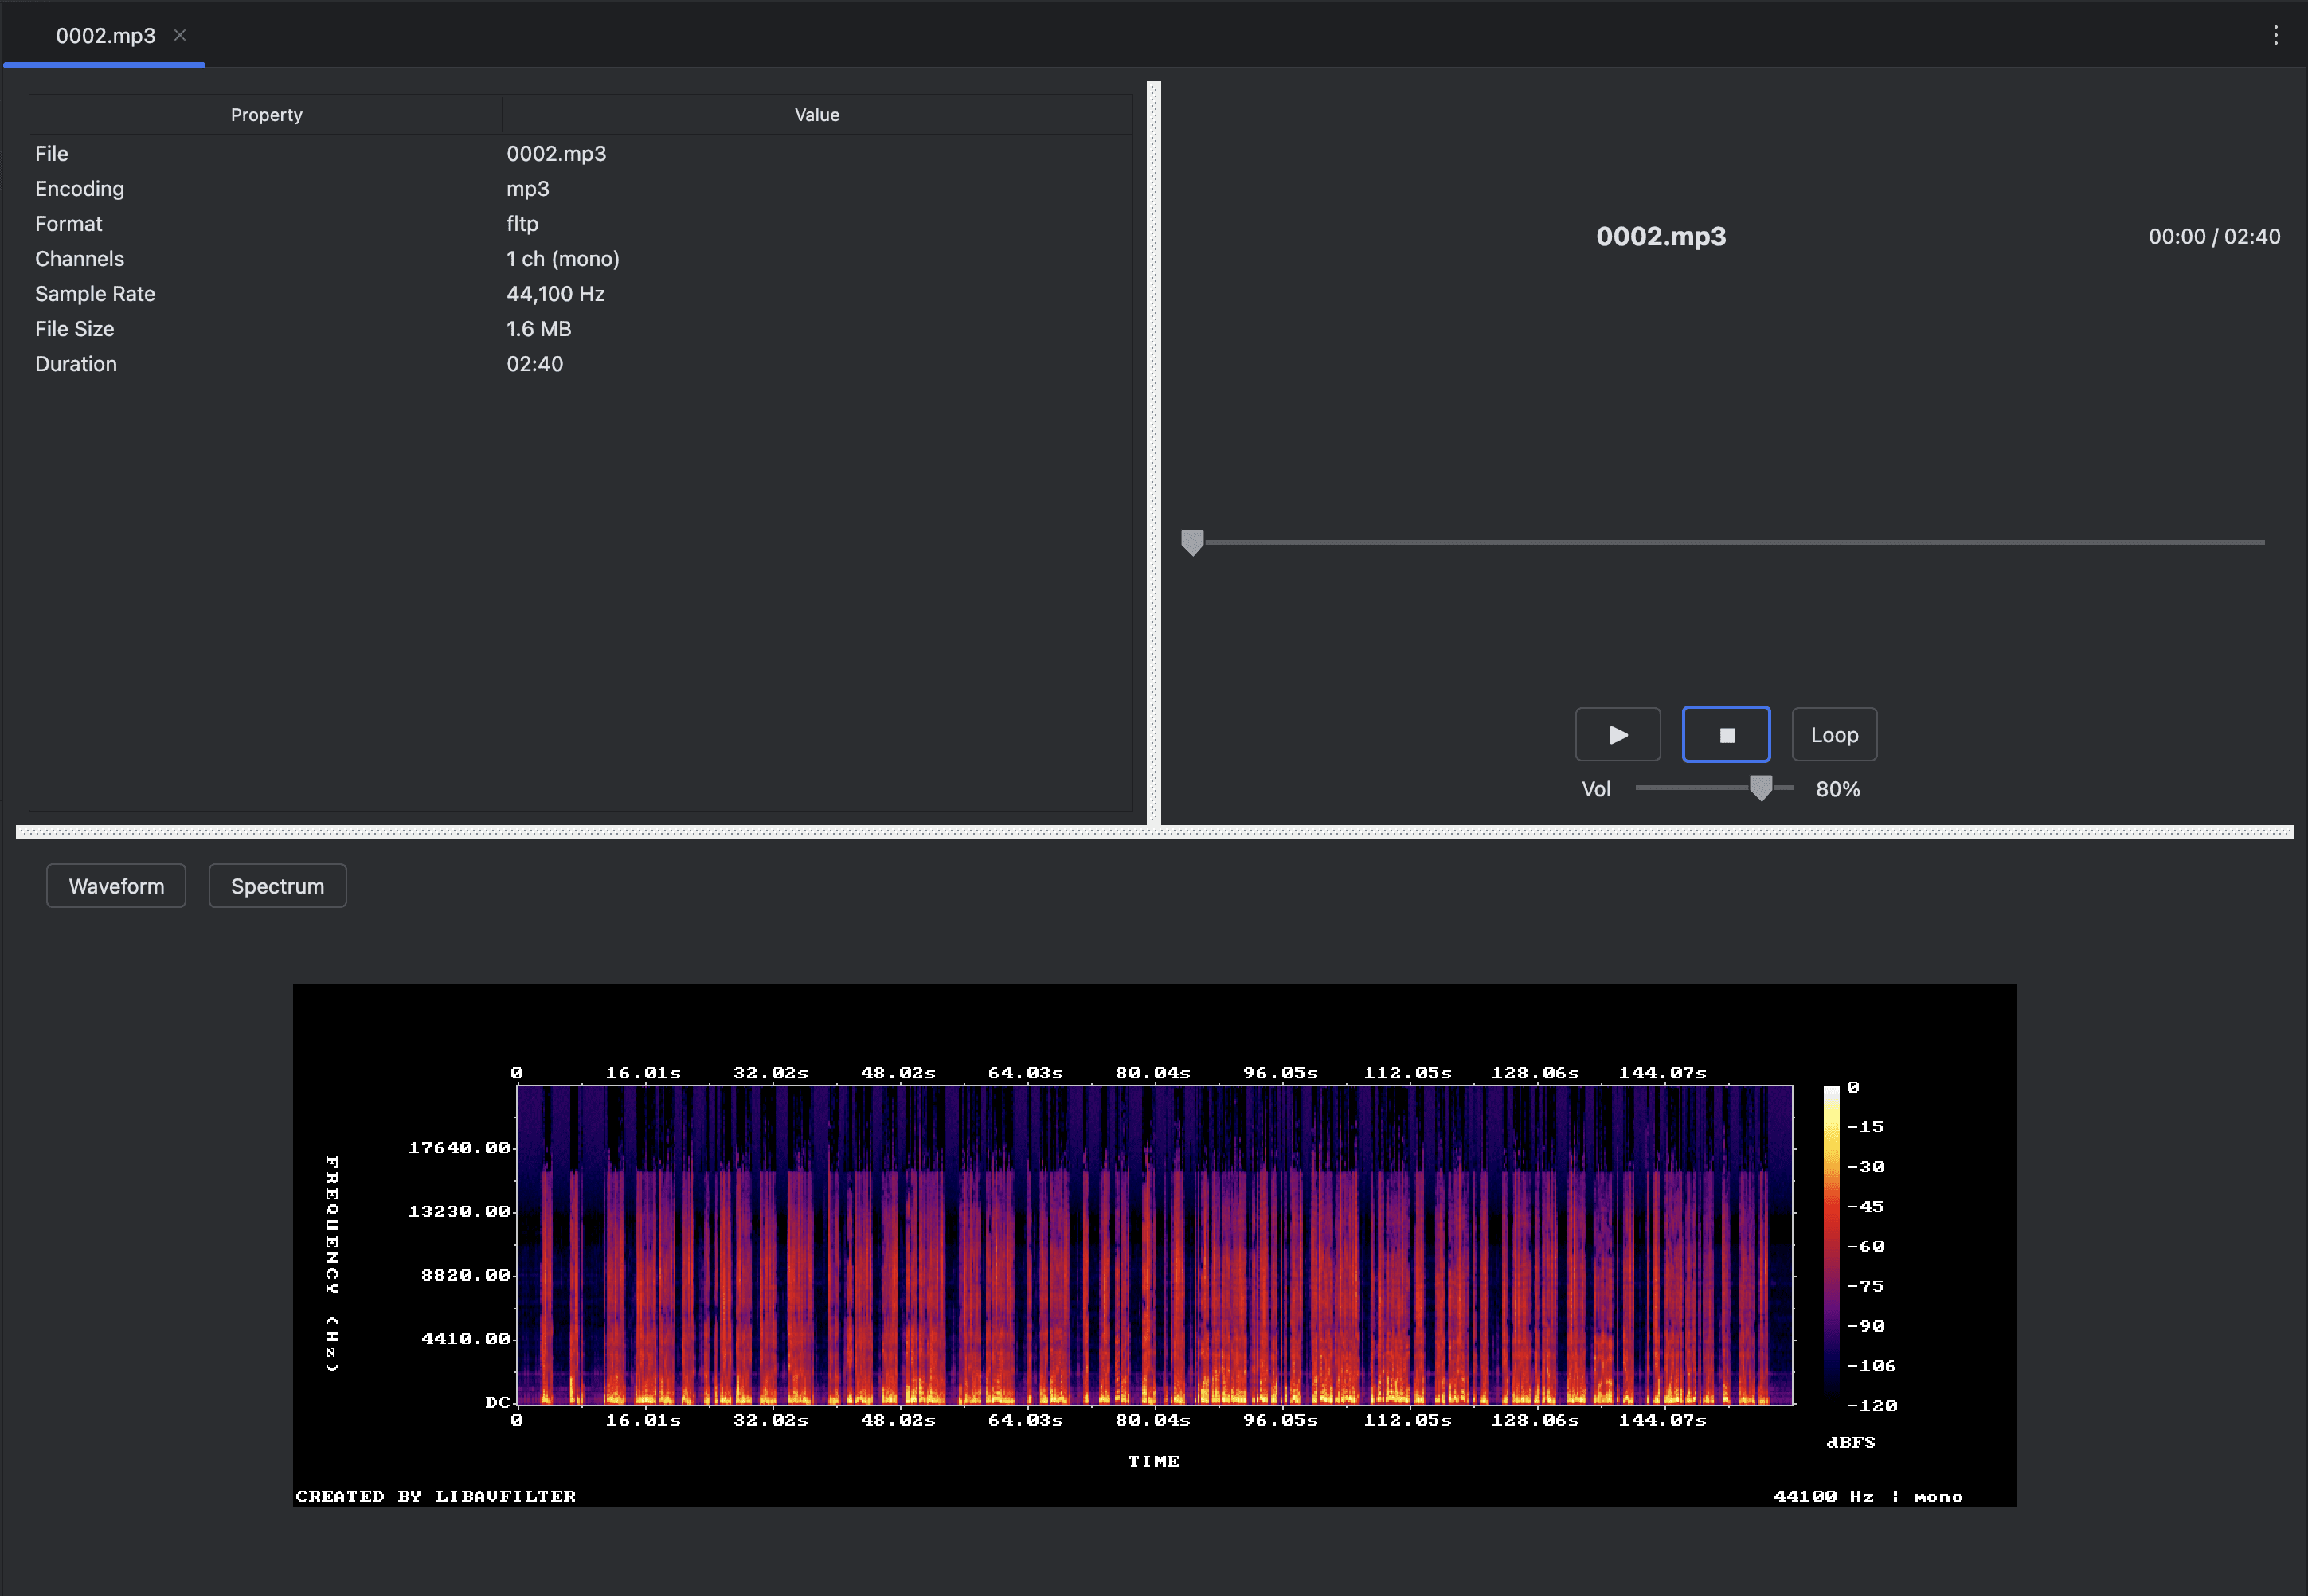Click the value 44,100 Hz

coord(555,294)
